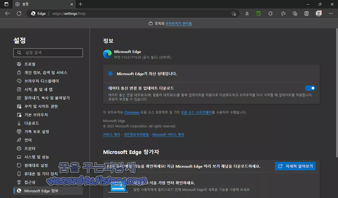Image resolution: width=338 pixels, height=198 pixels.
Task: Close the 설정 tab
Action: click(72, 4)
